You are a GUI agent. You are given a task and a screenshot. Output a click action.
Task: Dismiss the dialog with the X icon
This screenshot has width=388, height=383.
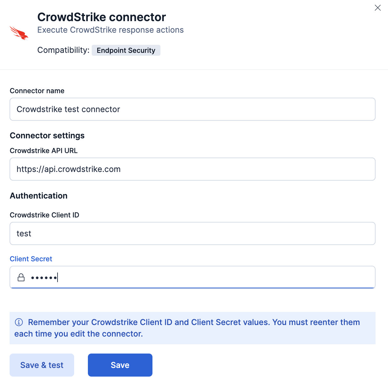[x=378, y=8]
